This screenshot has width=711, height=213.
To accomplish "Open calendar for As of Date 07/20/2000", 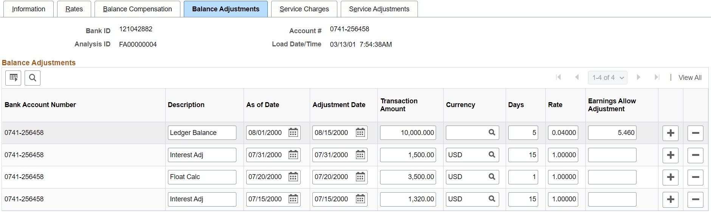I will point(293,177).
